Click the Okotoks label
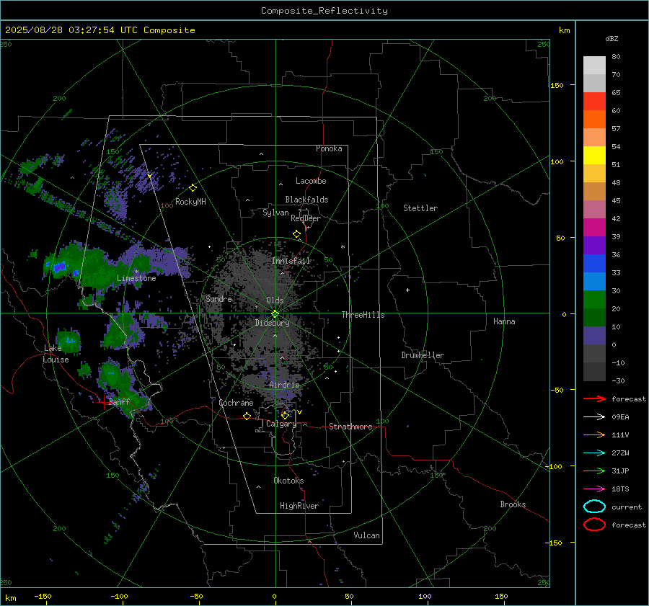Viewport: 649px width, 606px height. 288,481
